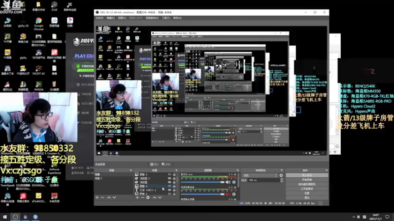Open GeForce Experience desktop icon
394x221 pixels.
(x=54, y=169)
